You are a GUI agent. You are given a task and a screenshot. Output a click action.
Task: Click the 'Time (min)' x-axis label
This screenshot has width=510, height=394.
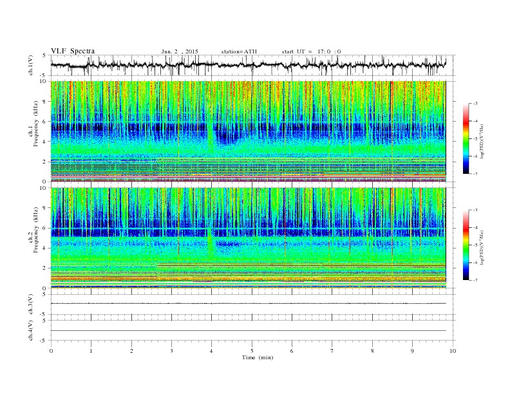[258, 357]
